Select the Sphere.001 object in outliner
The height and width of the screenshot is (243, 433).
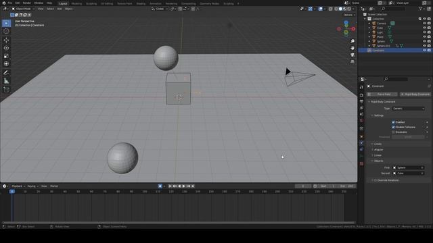click(x=384, y=46)
